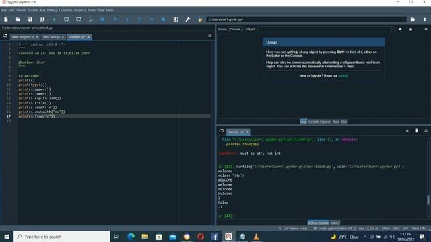Open the Debug menu

click(53, 10)
